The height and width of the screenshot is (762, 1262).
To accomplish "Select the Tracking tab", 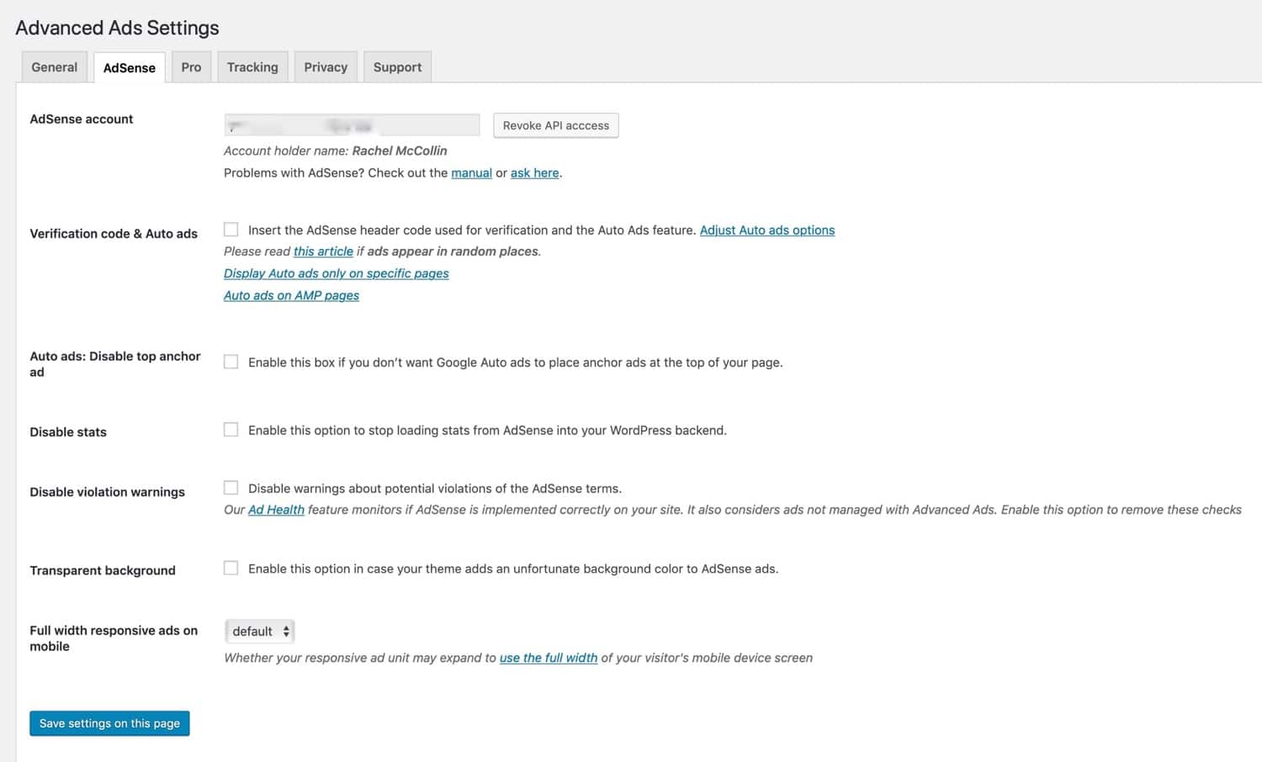I will tap(252, 66).
